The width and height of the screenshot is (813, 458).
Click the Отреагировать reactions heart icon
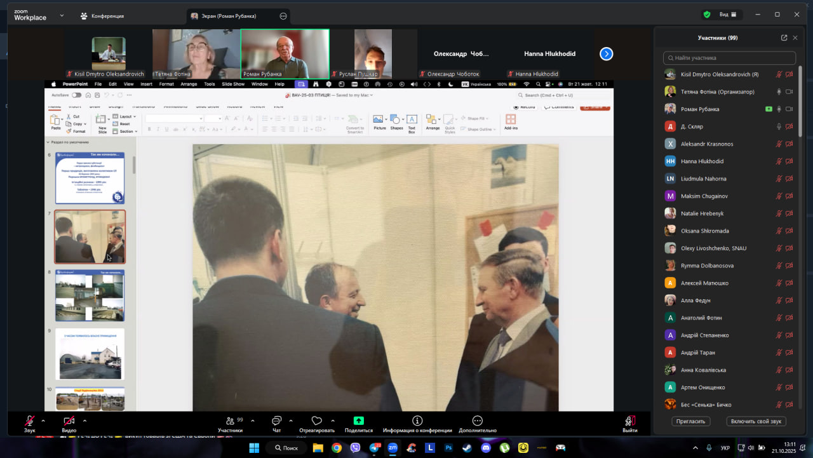coord(316,421)
